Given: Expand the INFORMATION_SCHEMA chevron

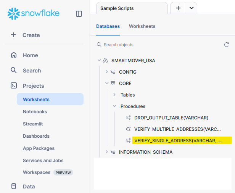Looking at the screenshot, I should pyautogui.click(x=107, y=152).
